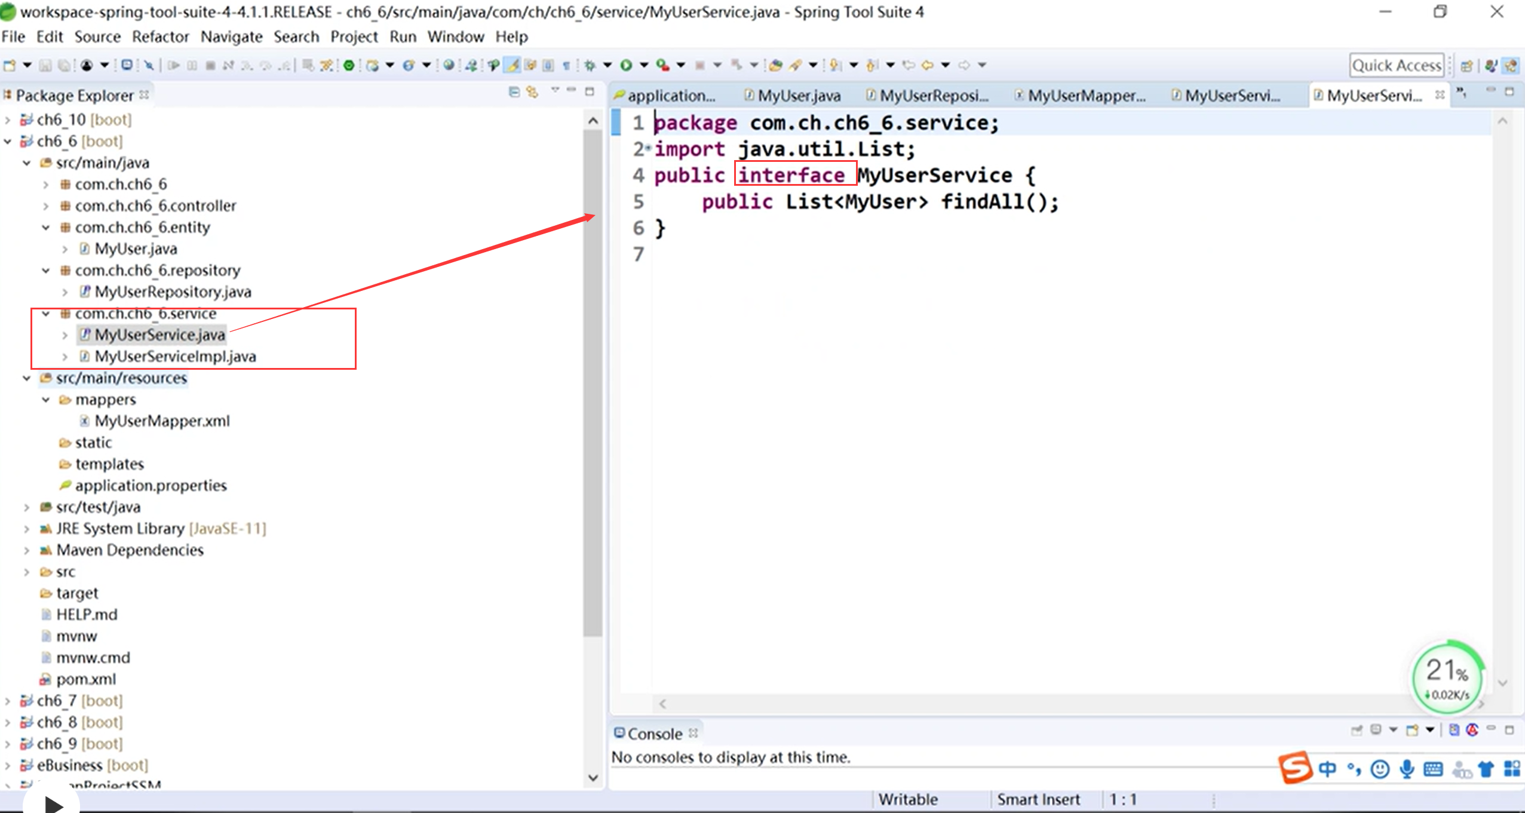Toggle Show Whitespace Characters pilcrow icon

point(566,65)
